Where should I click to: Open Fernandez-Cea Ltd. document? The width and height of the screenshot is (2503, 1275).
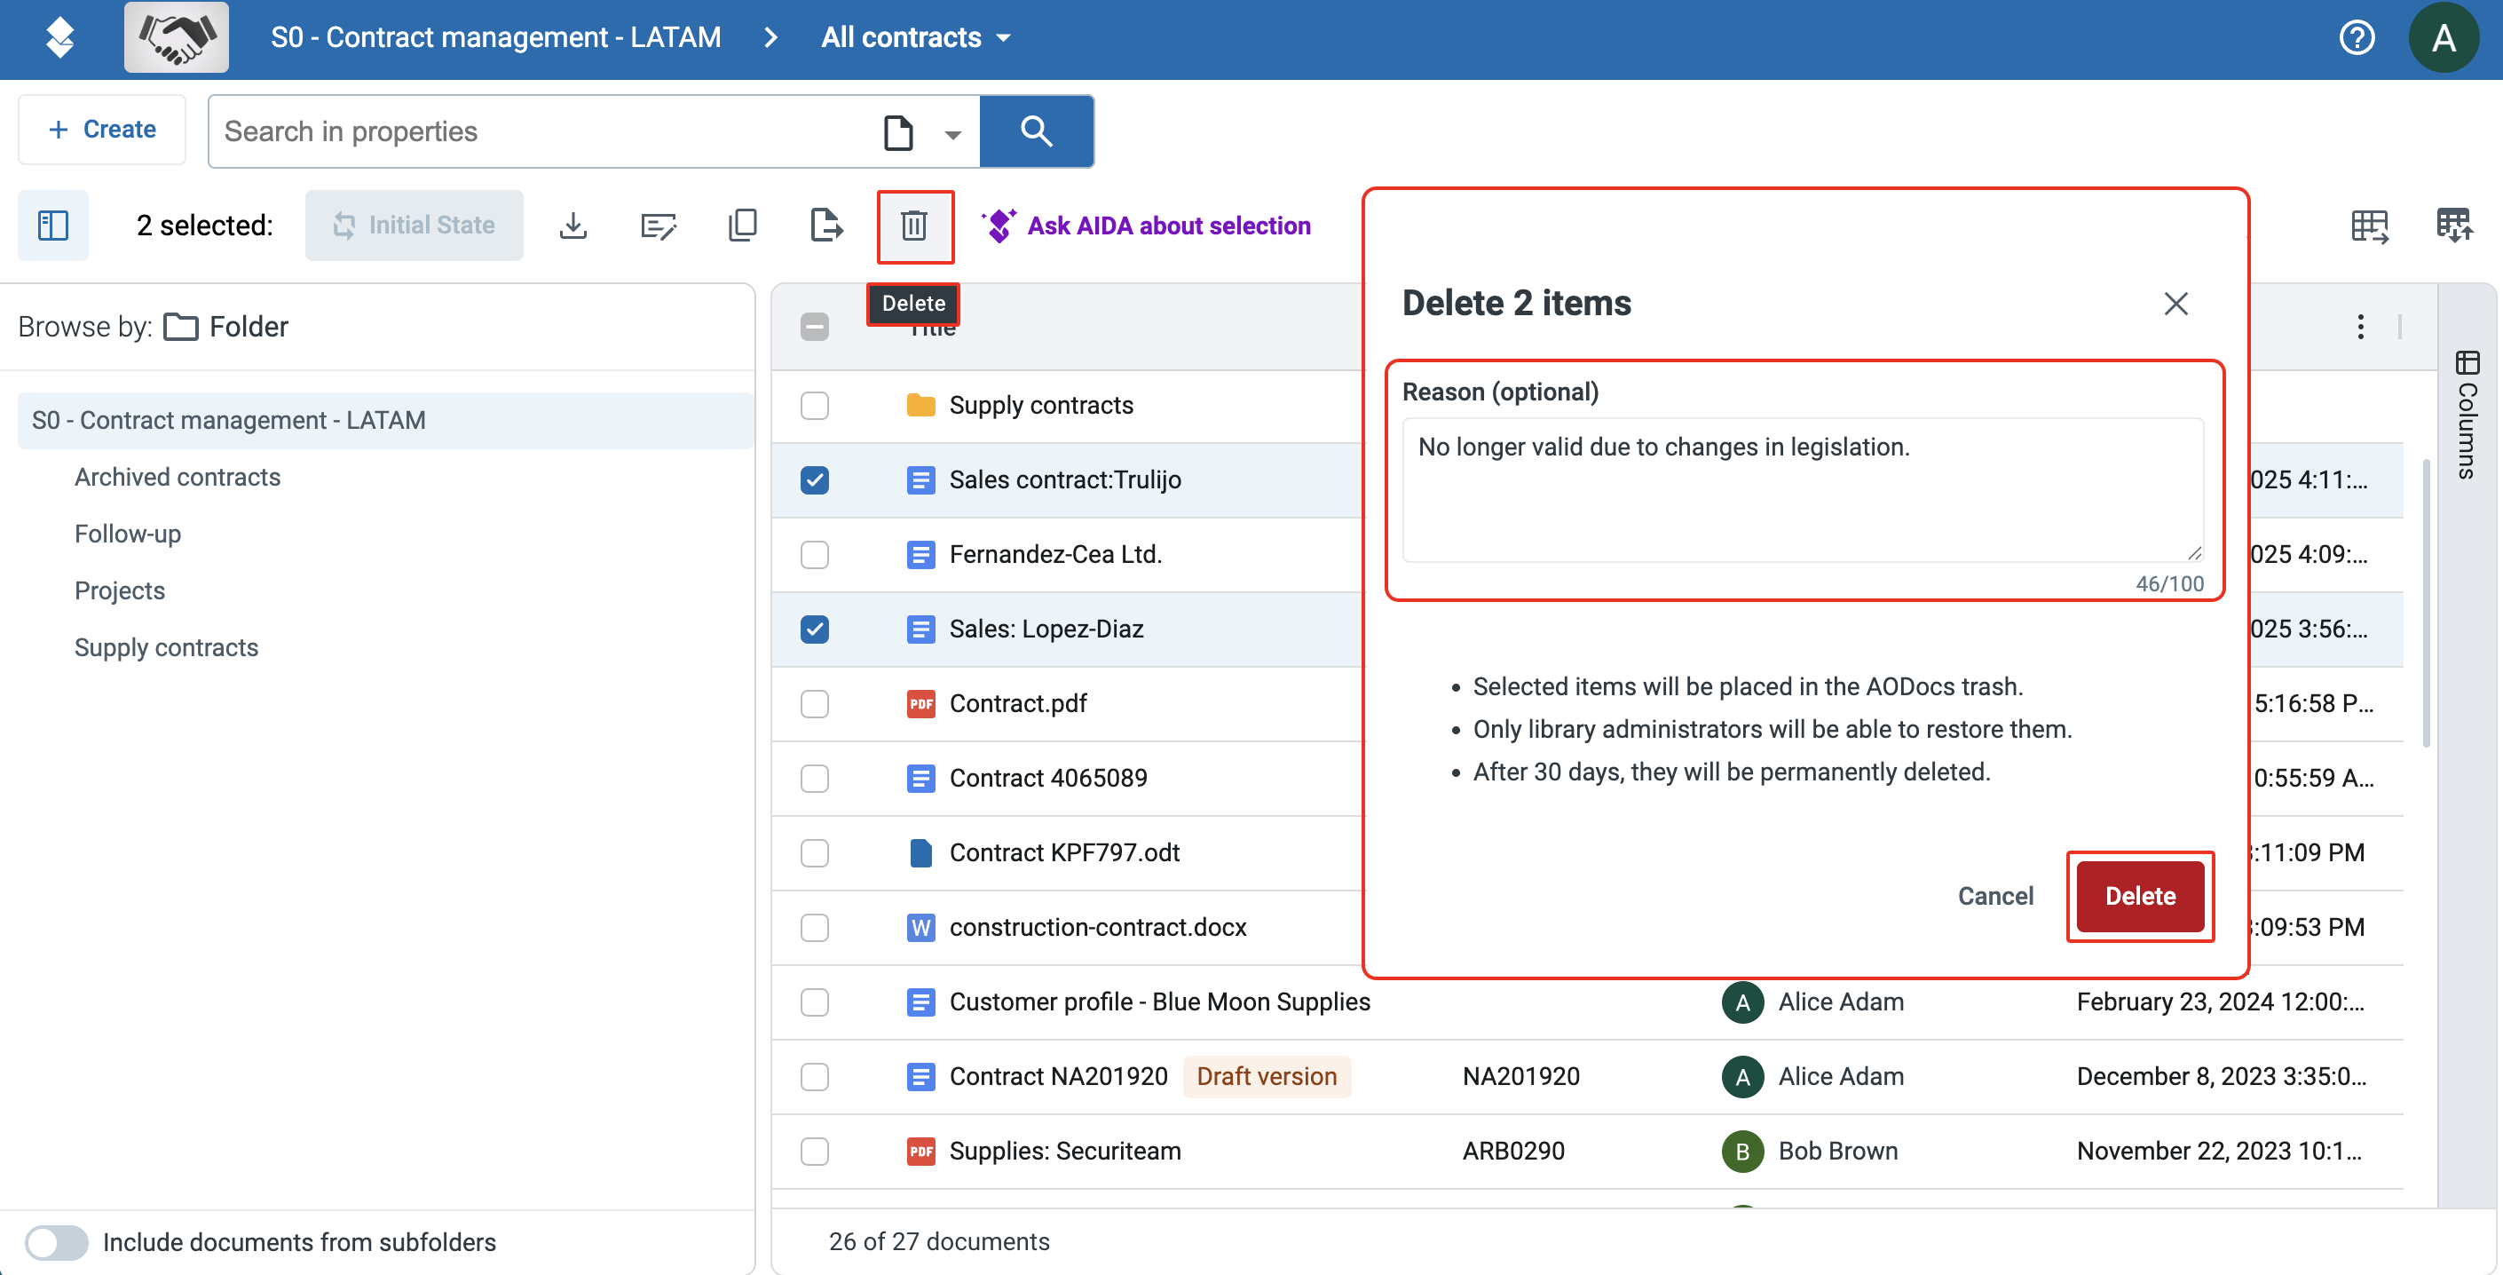tap(1055, 555)
